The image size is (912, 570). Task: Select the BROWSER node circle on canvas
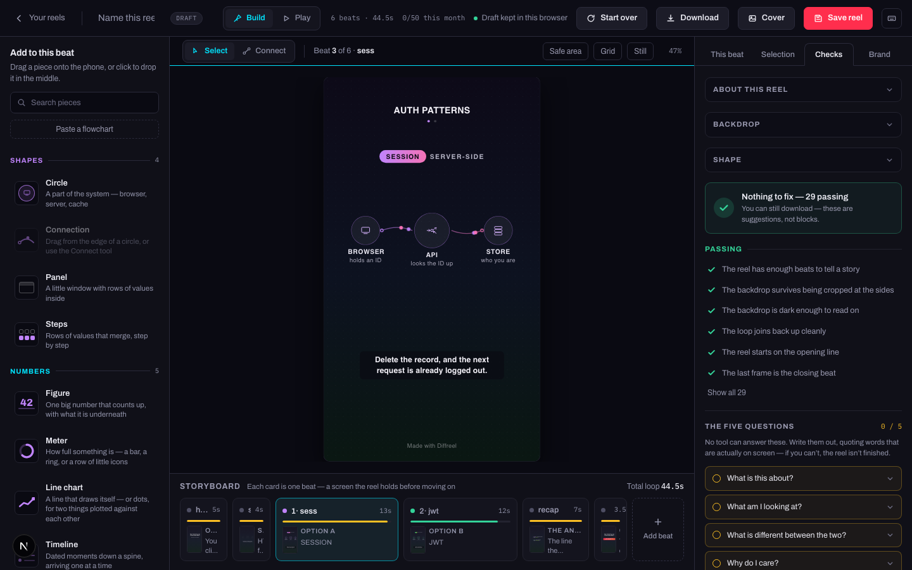[x=365, y=231]
